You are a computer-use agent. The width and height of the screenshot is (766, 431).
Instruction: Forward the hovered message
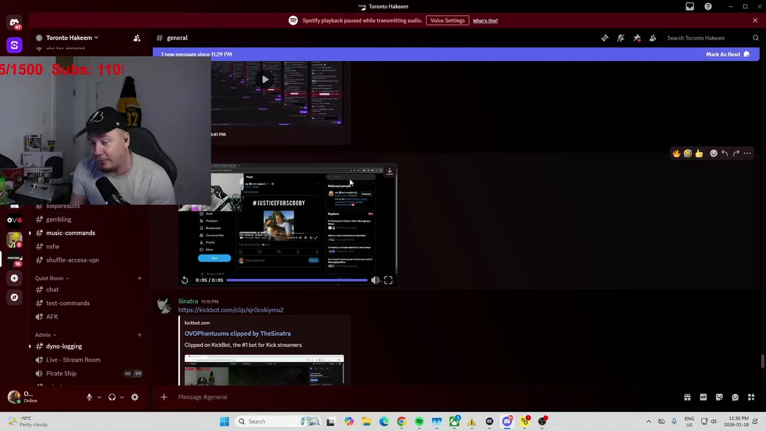coord(736,154)
